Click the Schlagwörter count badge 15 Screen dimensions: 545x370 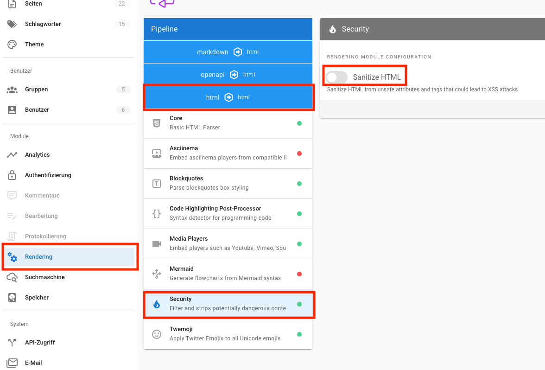(x=121, y=24)
